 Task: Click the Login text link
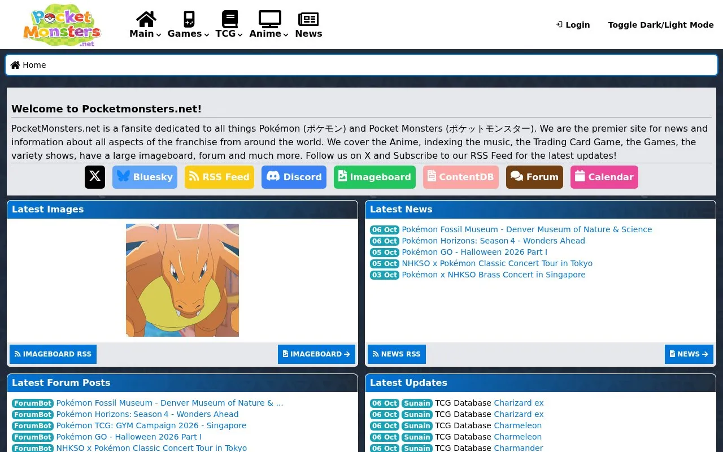pos(578,25)
